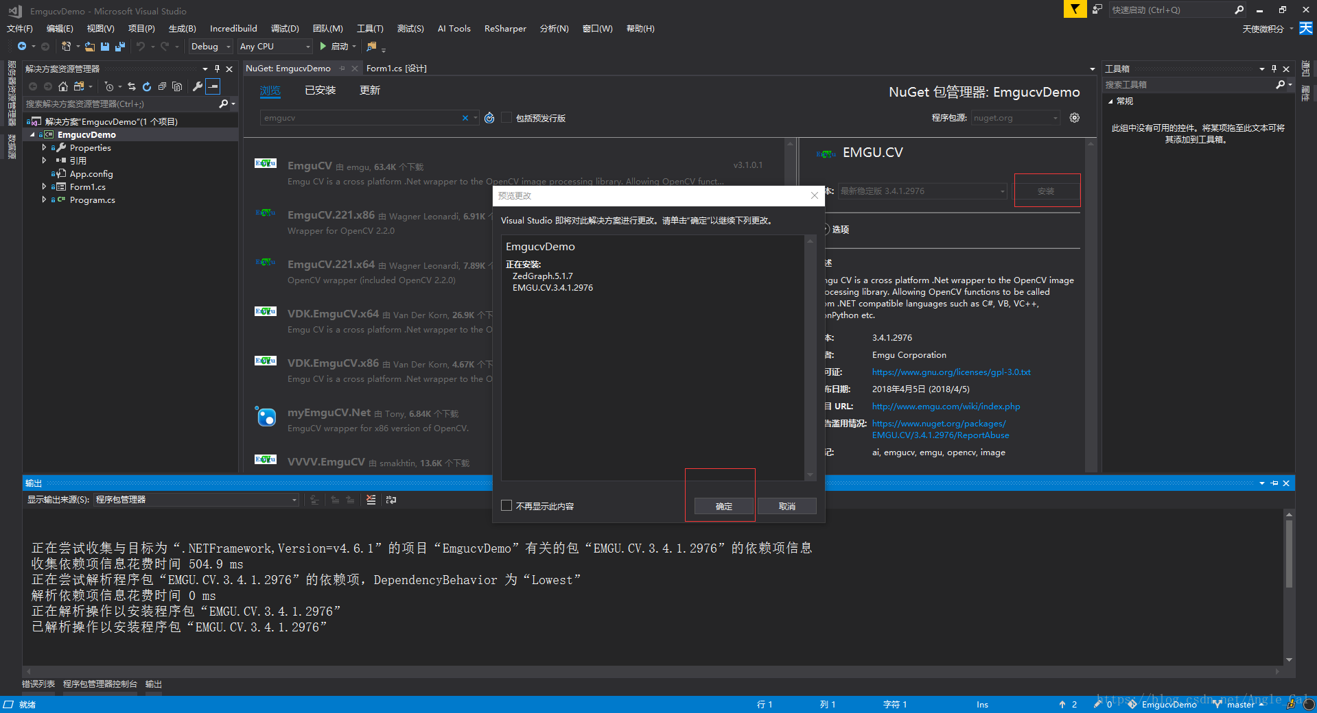Pin the Solution Explorer panel

(x=217, y=69)
